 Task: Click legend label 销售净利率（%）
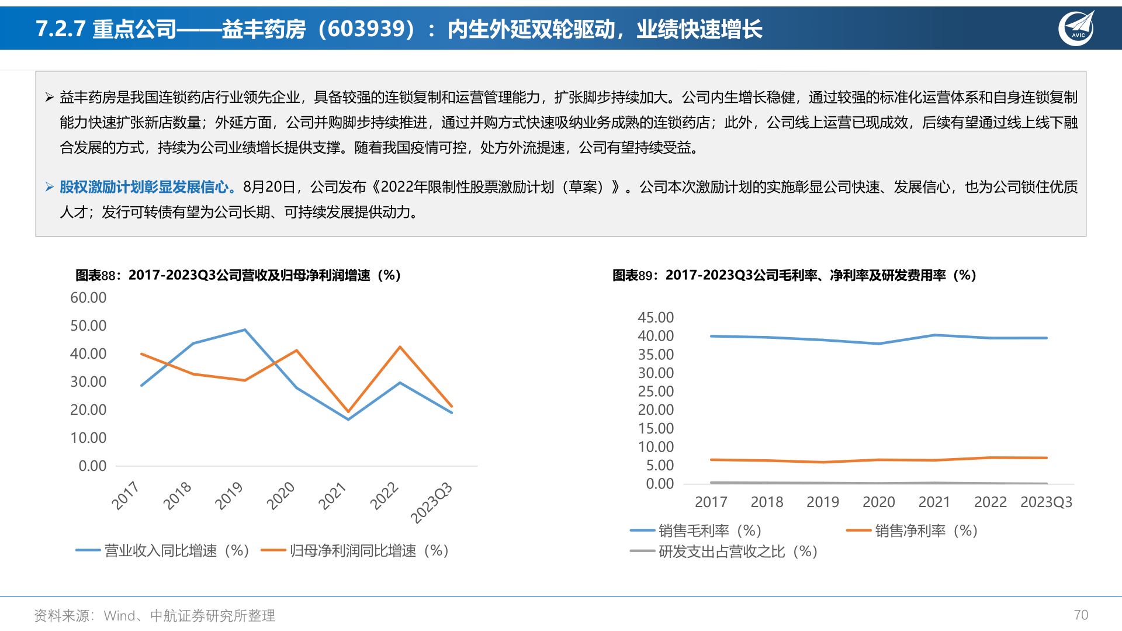point(927,531)
